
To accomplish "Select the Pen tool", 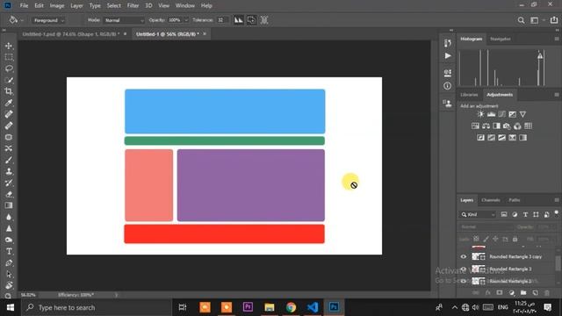I will tap(9, 262).
